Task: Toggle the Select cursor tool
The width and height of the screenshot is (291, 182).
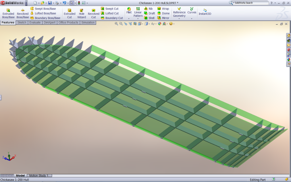Action: coord(72,3)
